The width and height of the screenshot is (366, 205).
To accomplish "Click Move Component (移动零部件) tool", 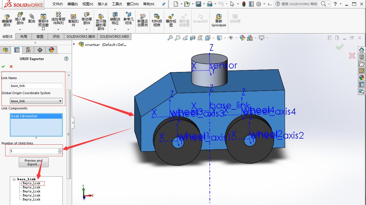I will (x=87, y=18).
